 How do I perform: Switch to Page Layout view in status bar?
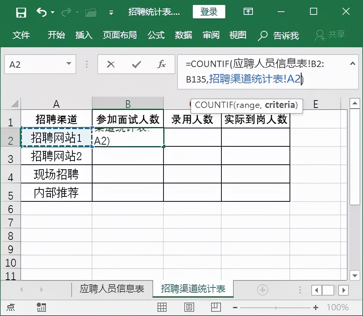click(189, 307)
